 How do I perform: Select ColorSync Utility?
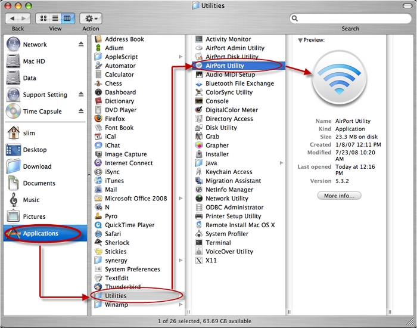pos(238,92)
